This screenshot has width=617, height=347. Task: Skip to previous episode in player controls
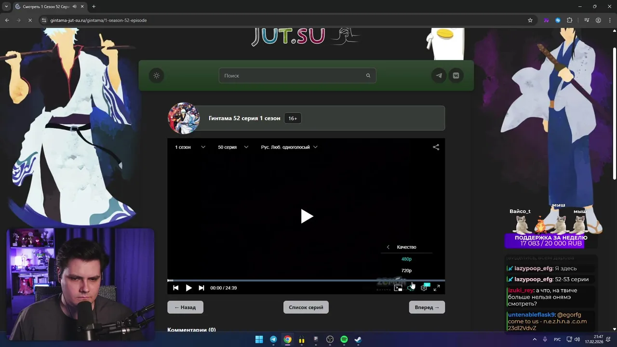(x=175, y=288)
